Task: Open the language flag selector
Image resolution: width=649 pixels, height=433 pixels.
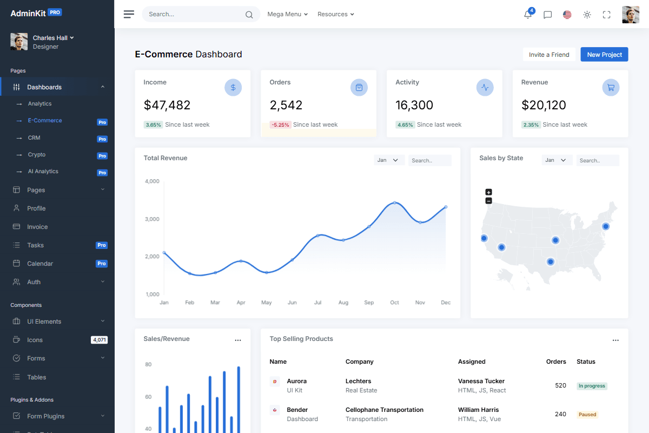Action: pos(567,15)
